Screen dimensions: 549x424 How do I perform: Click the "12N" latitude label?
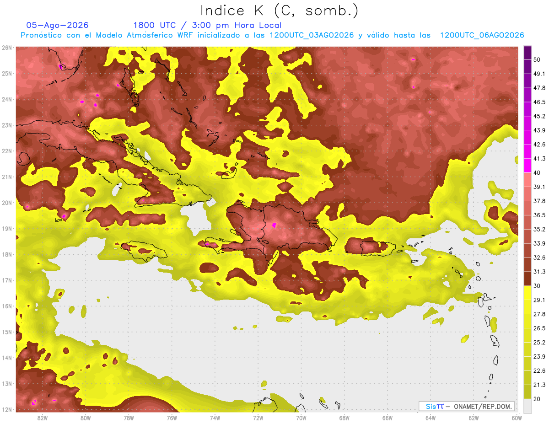click(x=7, y=409)
